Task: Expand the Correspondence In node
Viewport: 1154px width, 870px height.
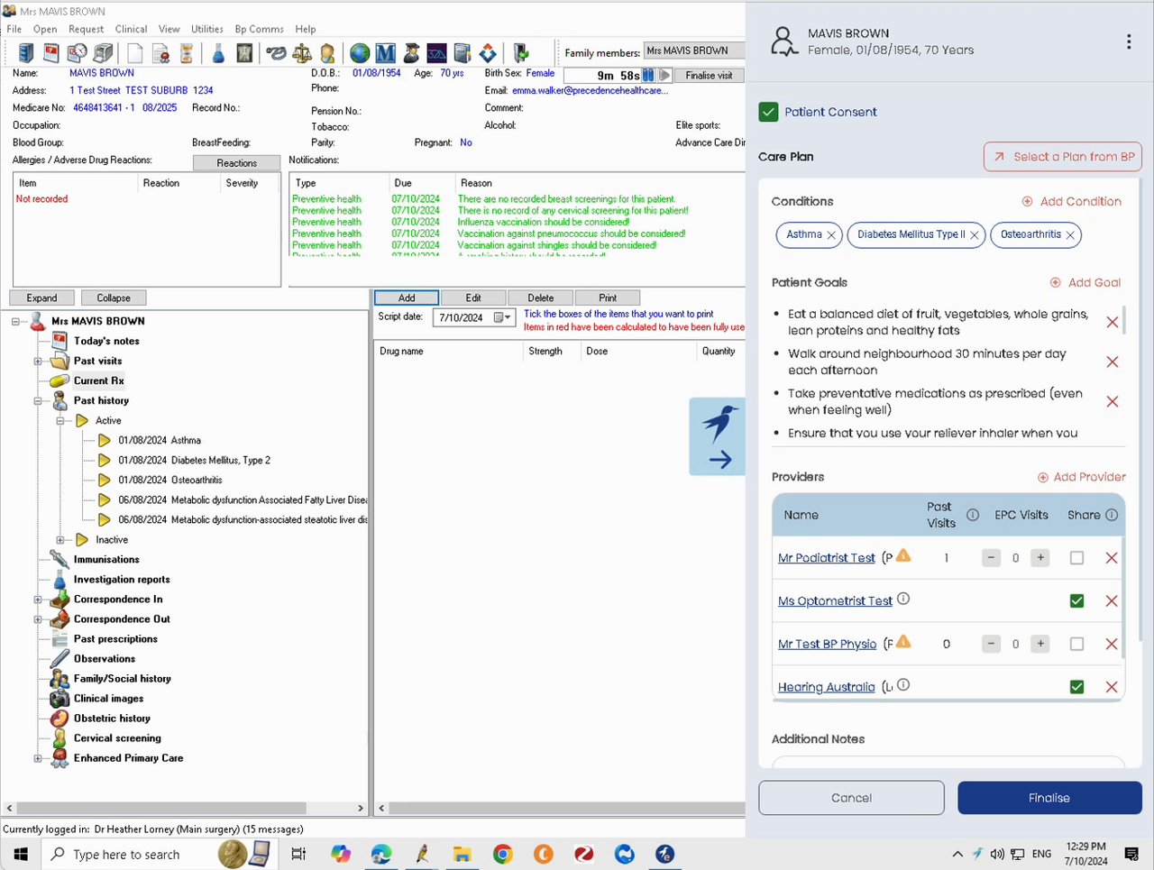Action: point(38,600)
